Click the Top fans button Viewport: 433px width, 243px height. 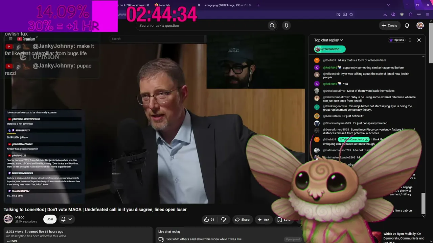click(x=396, y=40)
